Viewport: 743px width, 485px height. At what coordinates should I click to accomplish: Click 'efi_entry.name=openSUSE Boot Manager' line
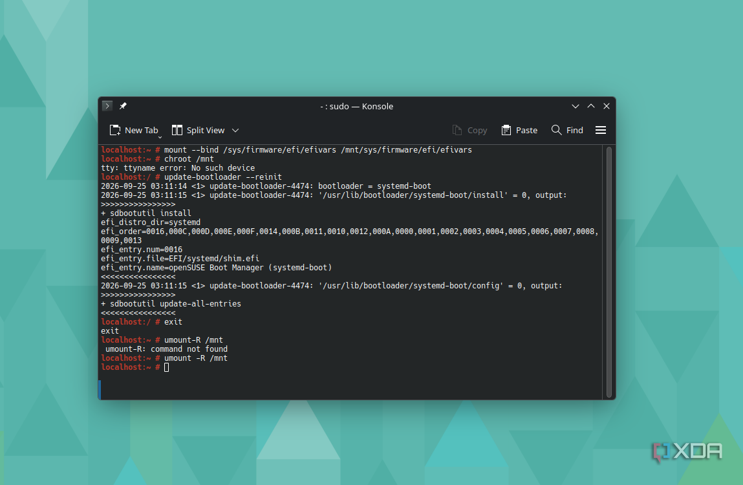click(x=216, y=267)
